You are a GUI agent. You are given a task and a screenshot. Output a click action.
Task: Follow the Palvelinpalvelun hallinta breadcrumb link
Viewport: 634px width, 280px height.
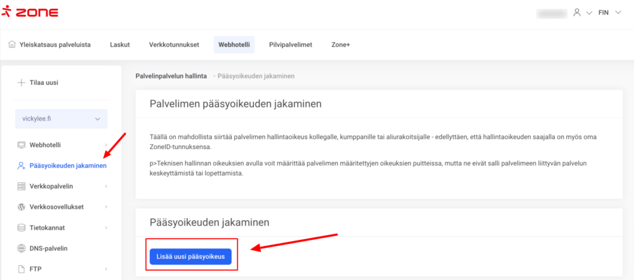click(x=171, y=76)
